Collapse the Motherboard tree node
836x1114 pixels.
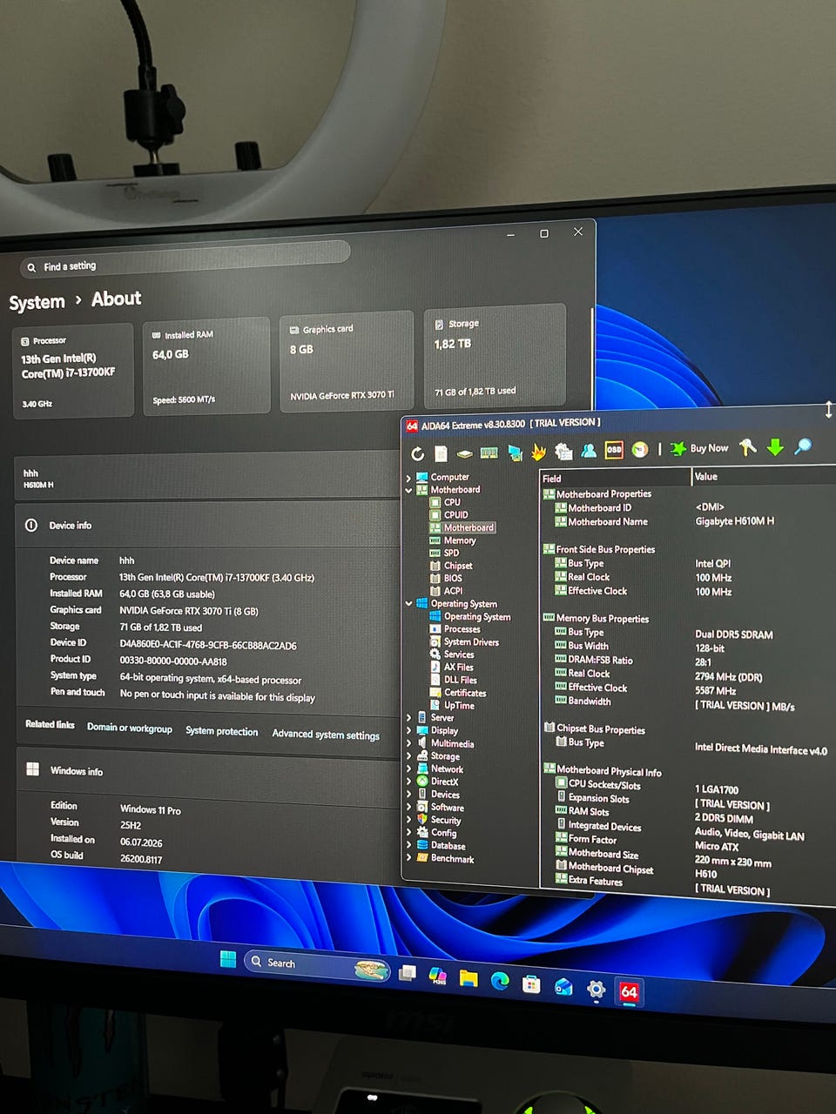(x=408, y=490)
